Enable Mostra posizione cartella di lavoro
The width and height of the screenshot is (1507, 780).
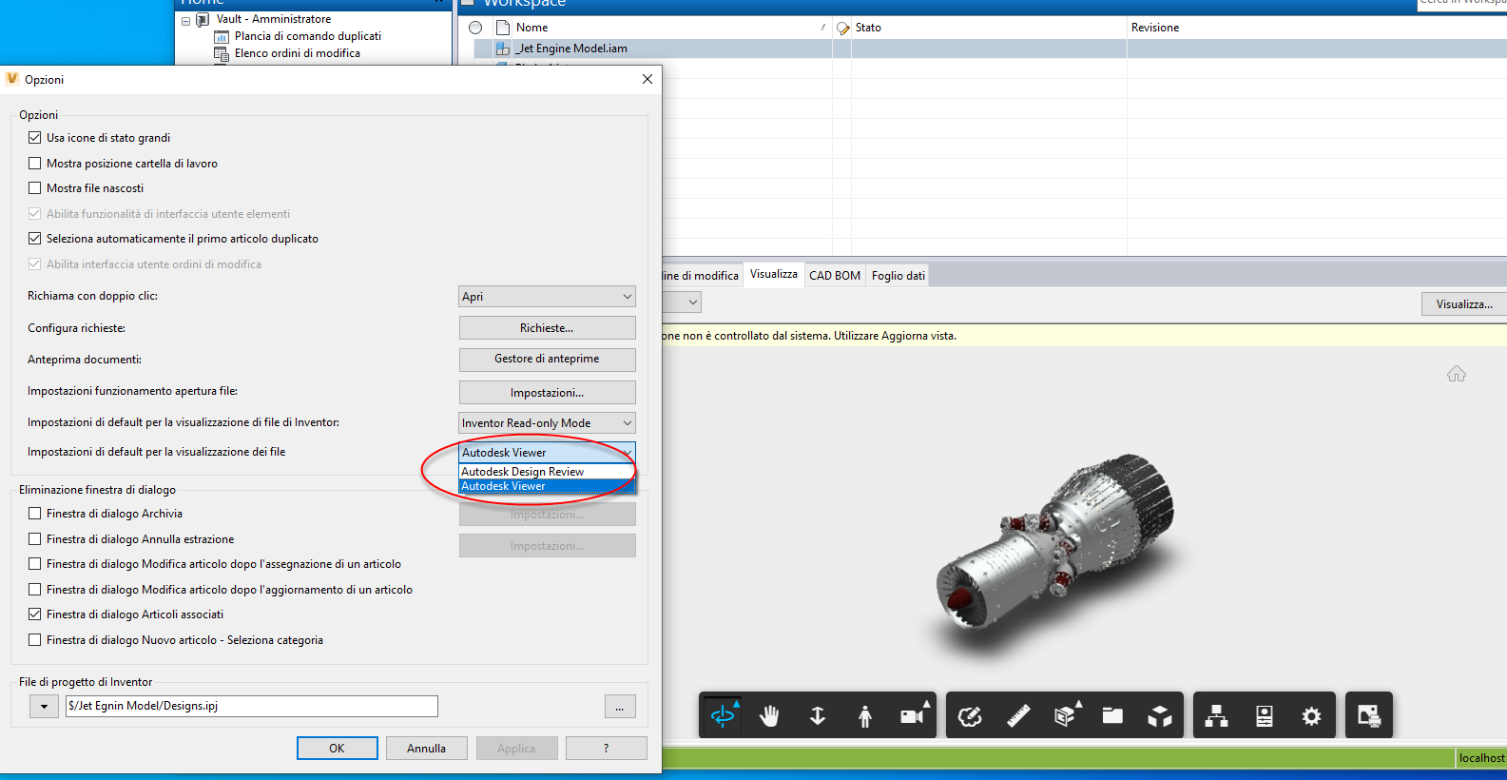35,164
